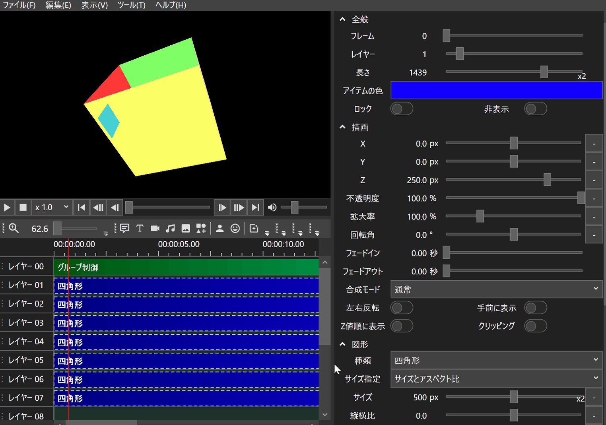Advance several frames forward
This screenshot has height=425, width=606.
click(x=239, y=208)
